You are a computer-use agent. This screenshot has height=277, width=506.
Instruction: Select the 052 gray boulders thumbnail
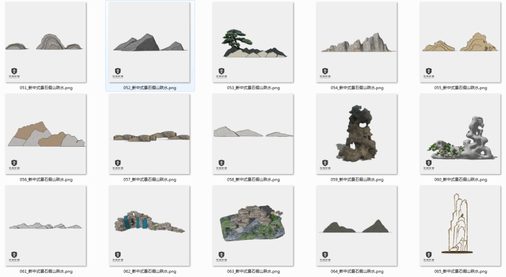click(x=149, y=42)
